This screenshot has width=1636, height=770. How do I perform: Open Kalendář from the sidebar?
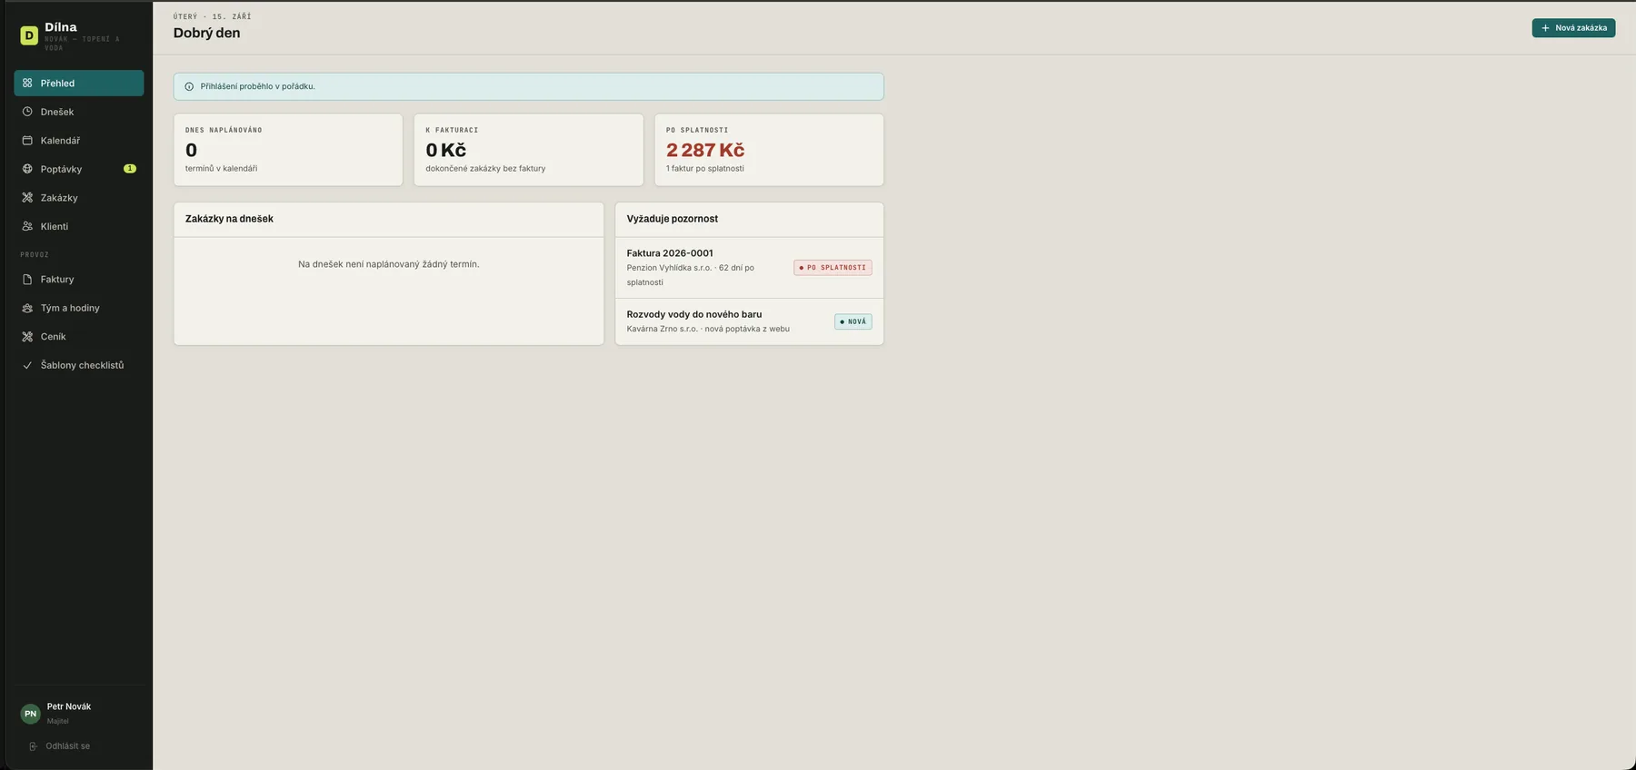click(79, 141)
